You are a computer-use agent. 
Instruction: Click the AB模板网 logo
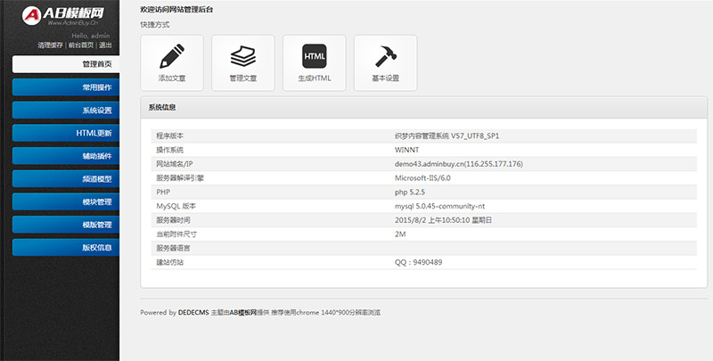click(60, 15)
